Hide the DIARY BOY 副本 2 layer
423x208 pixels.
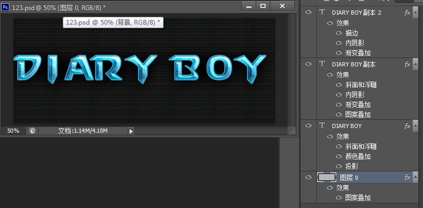tap(308, 12)
